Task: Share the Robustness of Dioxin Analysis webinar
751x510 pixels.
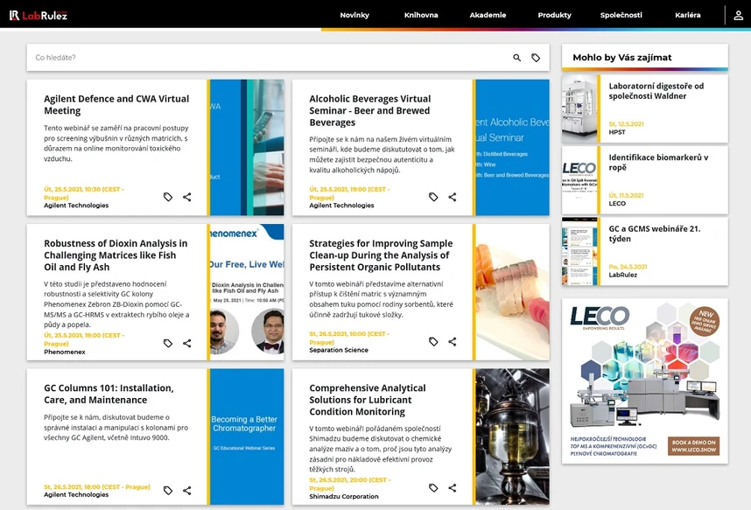Action: point(186,343)
